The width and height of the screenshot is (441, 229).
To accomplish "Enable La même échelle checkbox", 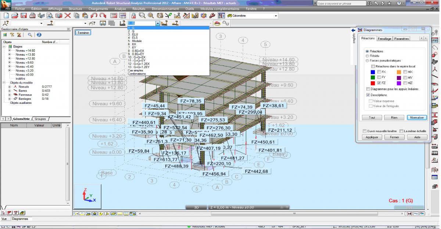I will tap(401, 131).
